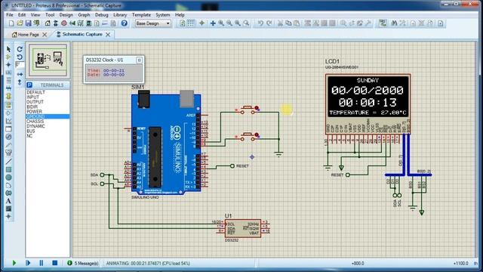Viewport: 483px width, 272px height.
Task: Click the Rotate Clockwise icon
Action: 20,49
